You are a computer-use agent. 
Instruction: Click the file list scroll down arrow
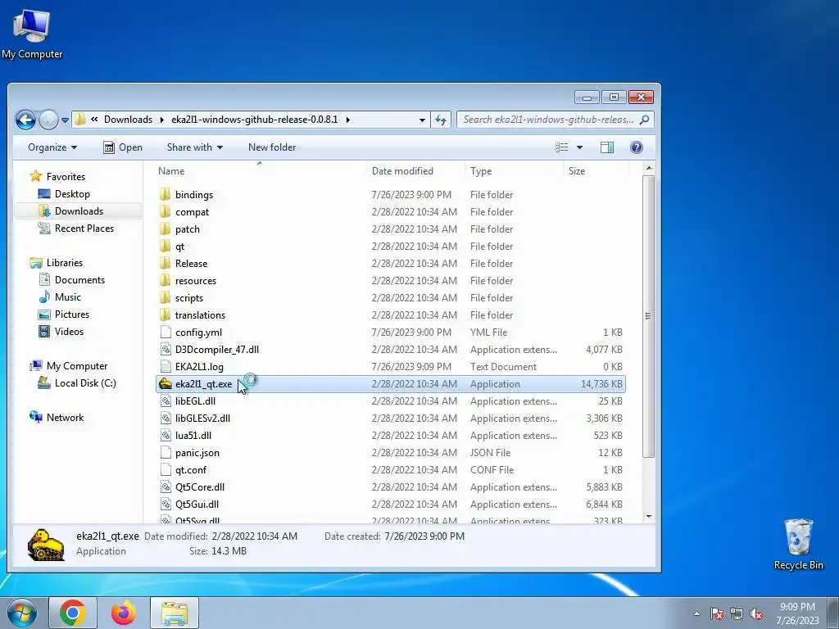pos(649,517)
